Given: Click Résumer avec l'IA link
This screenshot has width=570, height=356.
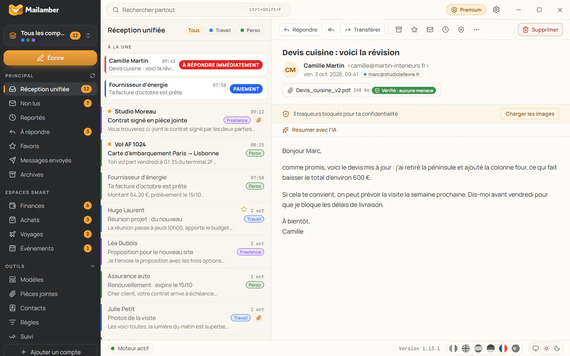Looking at the screenshot, I should tap(309, 130).
